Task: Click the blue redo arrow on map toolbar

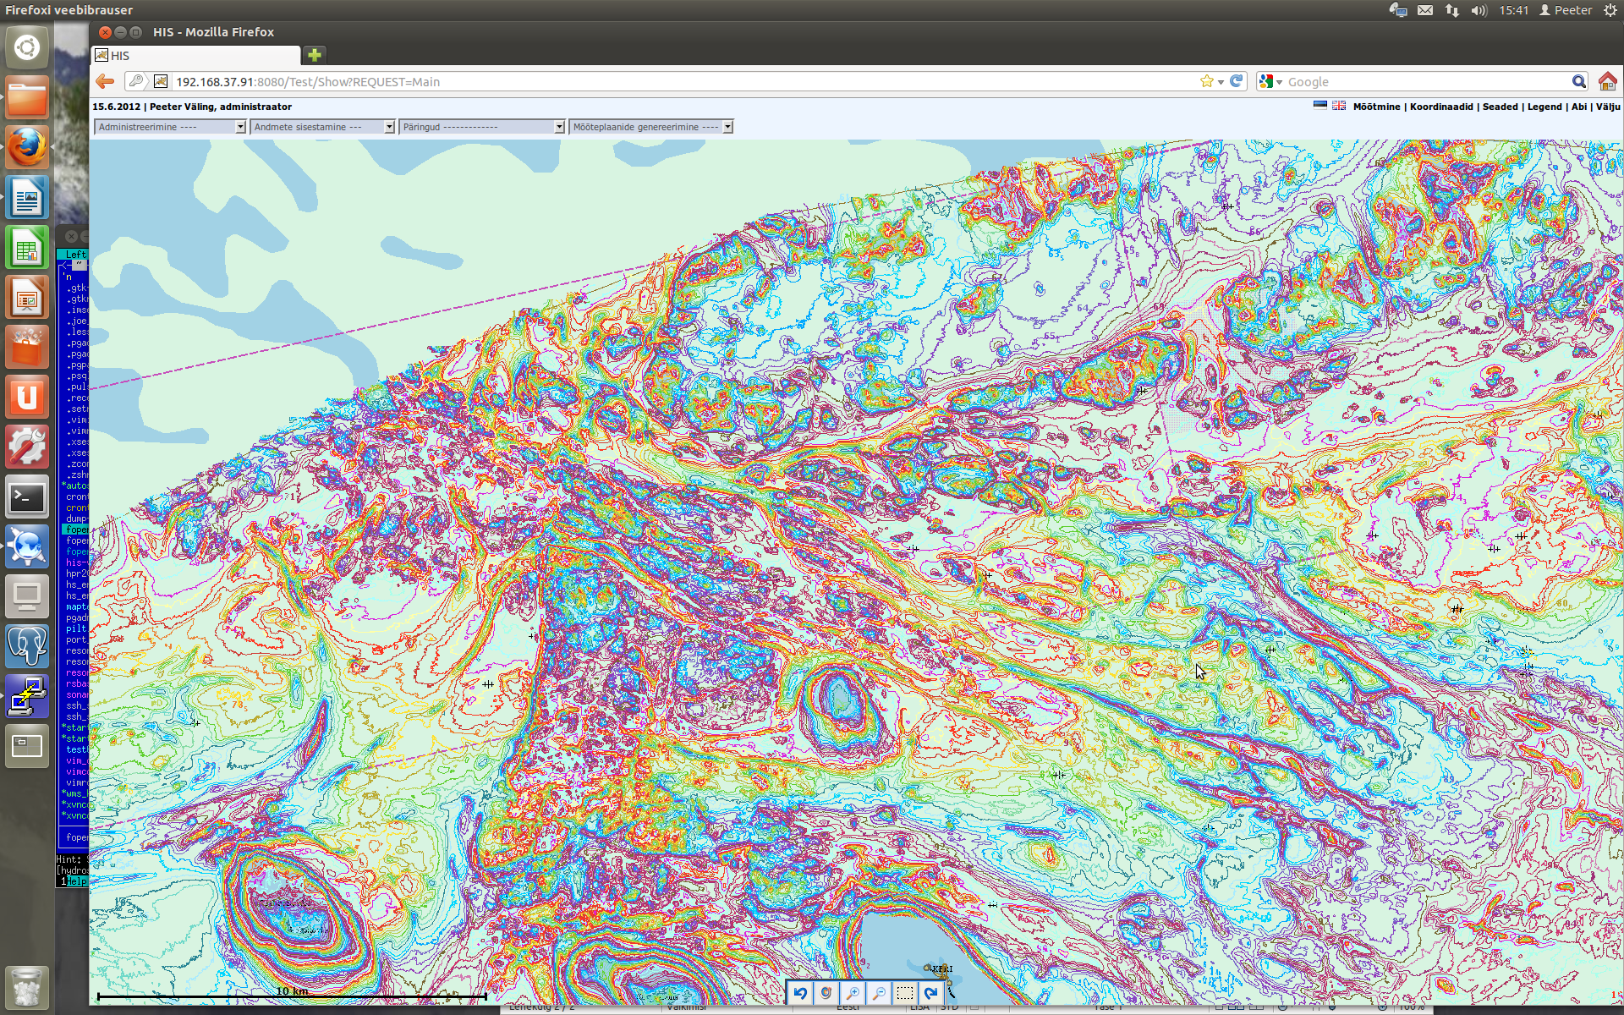Action: [931, 993]
